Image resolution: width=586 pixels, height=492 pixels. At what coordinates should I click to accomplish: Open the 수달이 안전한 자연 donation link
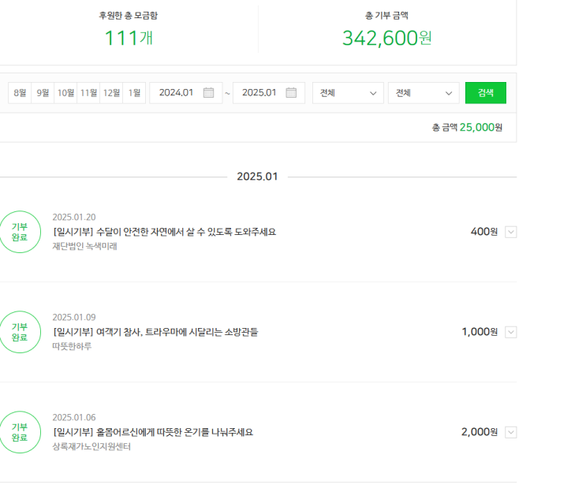(x=164, y=232)
